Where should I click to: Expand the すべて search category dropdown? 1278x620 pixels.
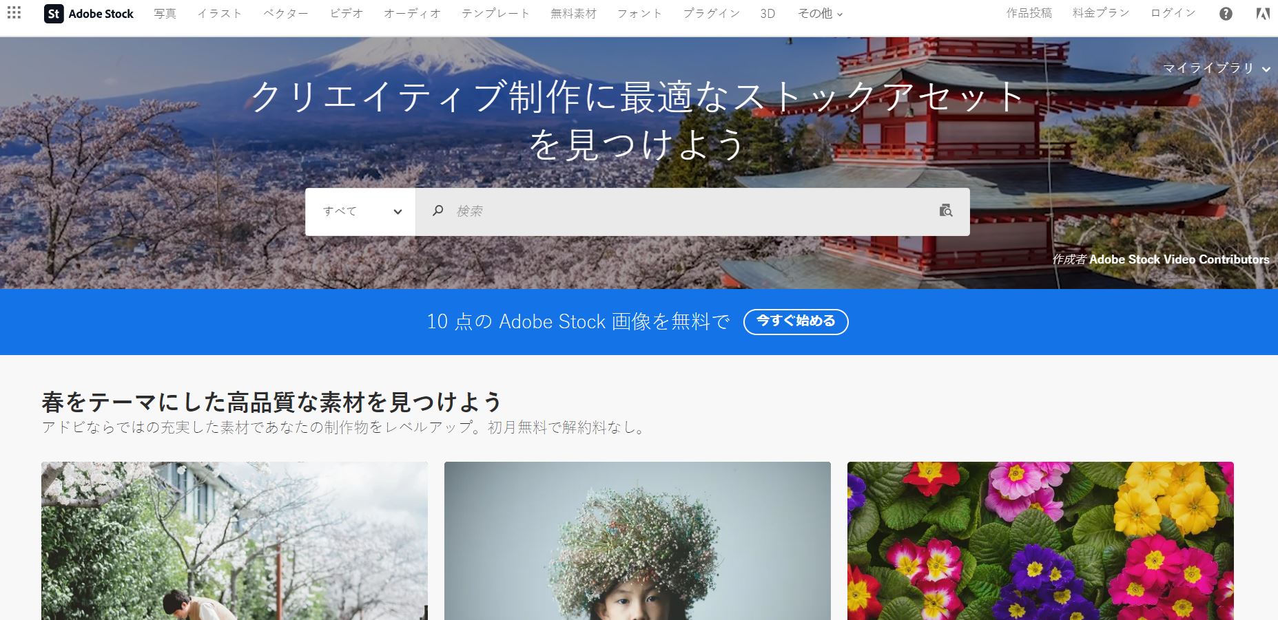point(360,211)
